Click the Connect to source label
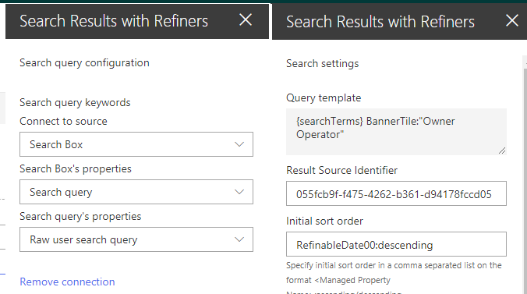 point(63,121)
